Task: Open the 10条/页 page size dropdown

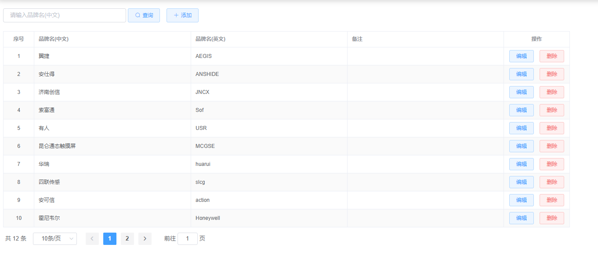Action: click(55, 239)
